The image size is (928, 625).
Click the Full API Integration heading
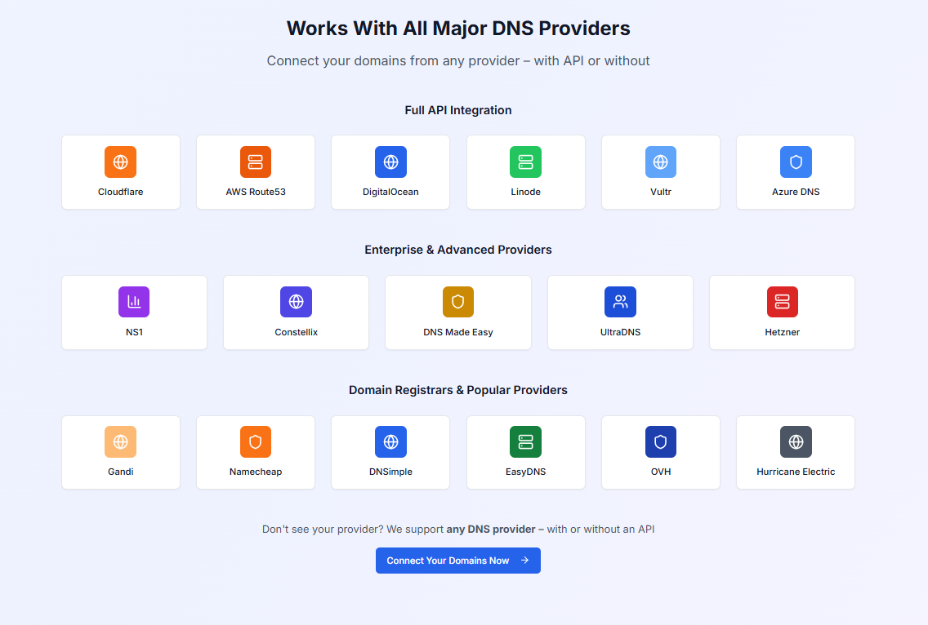[458, 110]
